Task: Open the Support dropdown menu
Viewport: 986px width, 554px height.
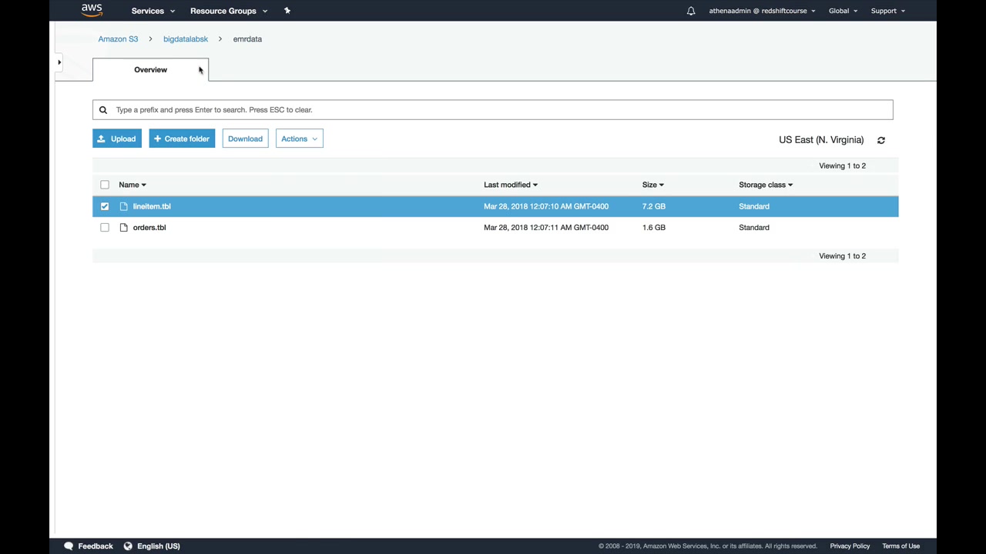Action: [x=888, y=11]
